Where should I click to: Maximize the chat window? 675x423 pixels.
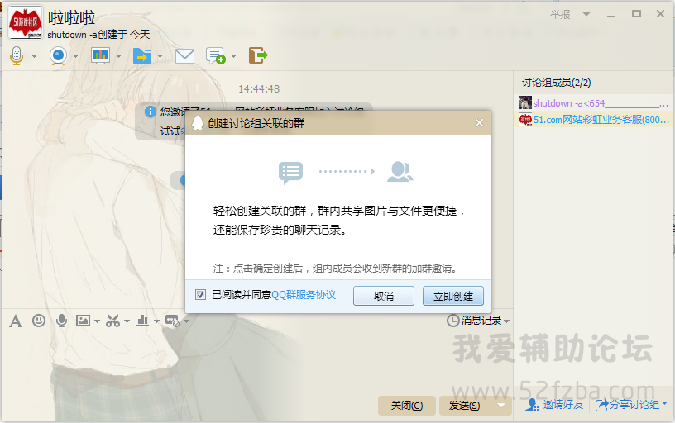pyautogui.click(x=636, y=14)
